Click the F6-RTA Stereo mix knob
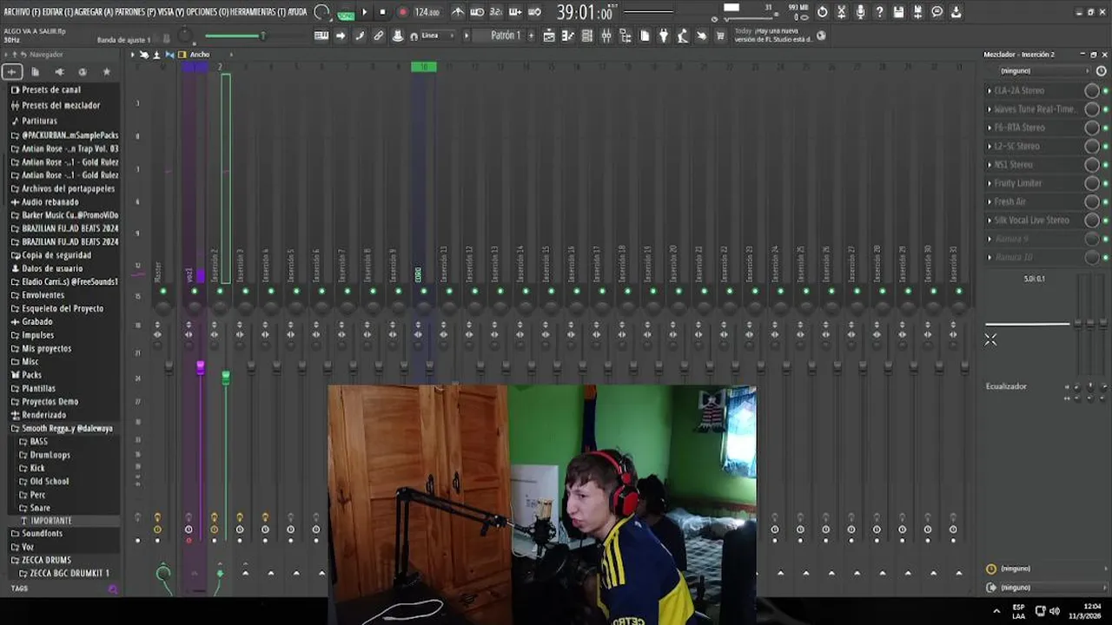 (1092, 128)
